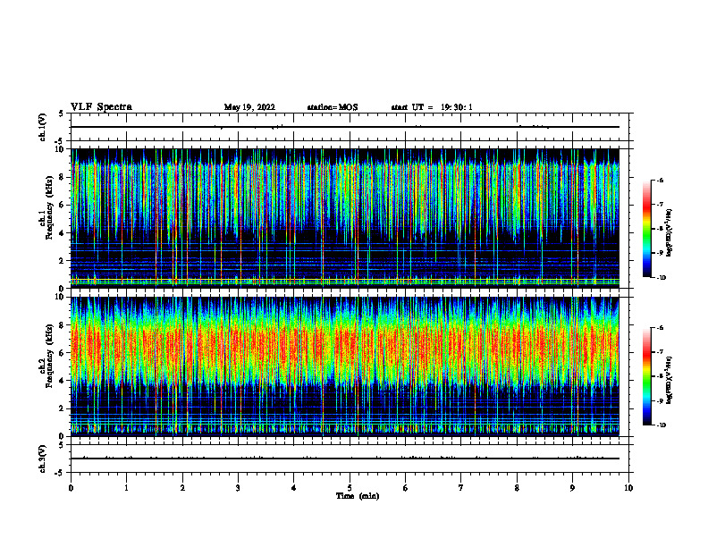Click the time axis tick label '3'
The width and height of the screenshot is (708, 547).
pos(238,488)
